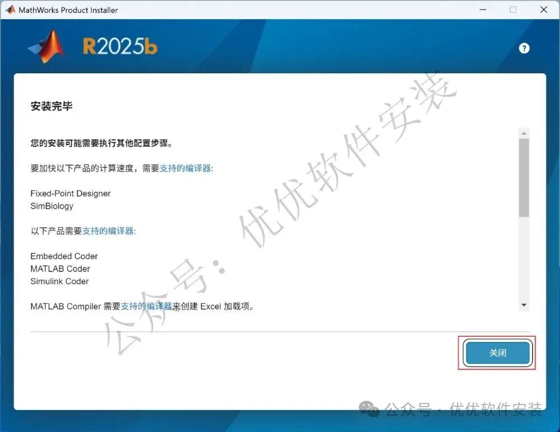Open the help question mark icon
Viewport: 560px width, 432px height.
[x=524, y=48]
